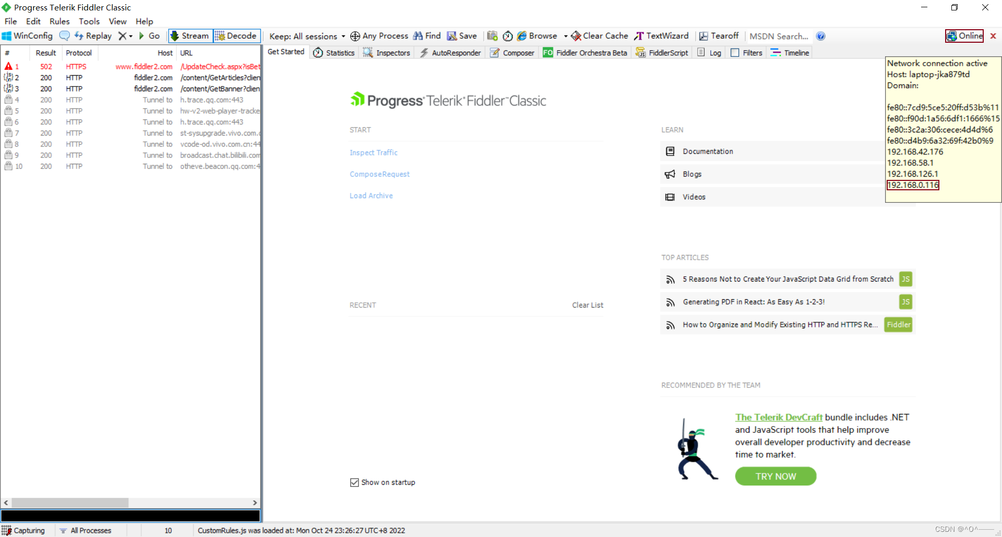This screenshot has height=537, width=1002.
Task: Click Clear List in Recent section
Action: pos(588,305)
